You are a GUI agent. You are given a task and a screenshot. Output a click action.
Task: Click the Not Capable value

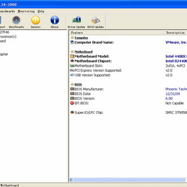pos(175,103)
